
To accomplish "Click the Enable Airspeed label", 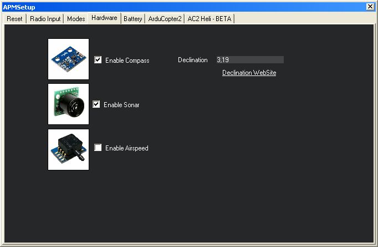I will pos(127,148).
